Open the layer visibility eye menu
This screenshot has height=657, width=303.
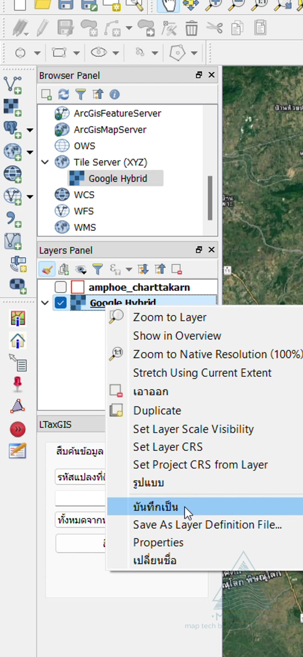tap(81, 269)
